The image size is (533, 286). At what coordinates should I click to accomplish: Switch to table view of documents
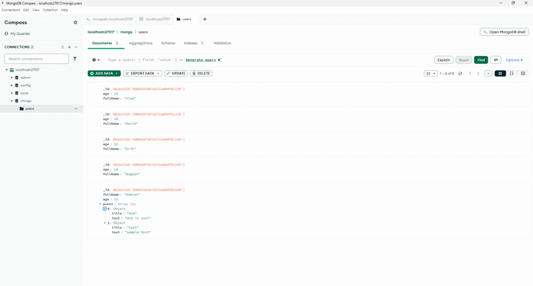(x=523, y=73)
